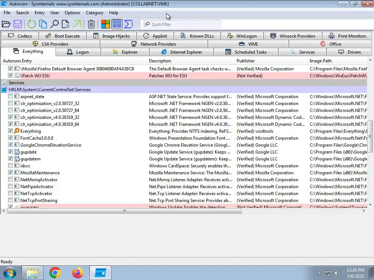This screenshot has height=280, width=374.
Task: Click the Delete trash can icon
Action: point(91,24)
